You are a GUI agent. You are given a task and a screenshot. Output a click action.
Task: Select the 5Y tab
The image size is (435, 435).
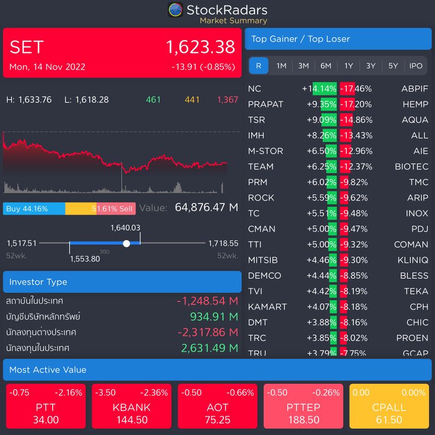click(393, 65)
